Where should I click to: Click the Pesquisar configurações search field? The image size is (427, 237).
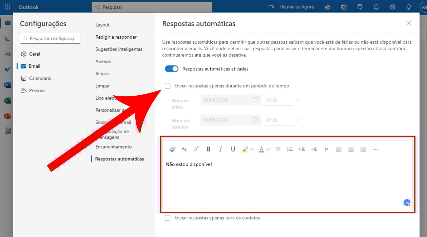(x=51, y=38)
